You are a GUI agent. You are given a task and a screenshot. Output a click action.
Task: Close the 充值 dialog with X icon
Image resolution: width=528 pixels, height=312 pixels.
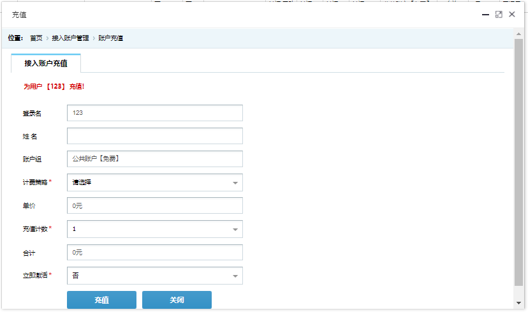[x=512, y=15]
